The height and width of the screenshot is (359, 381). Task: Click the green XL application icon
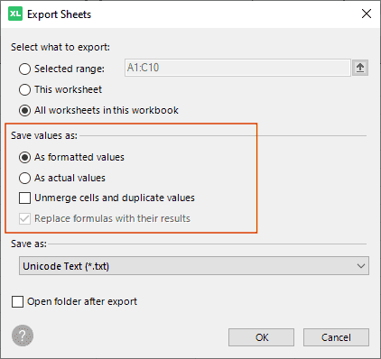[15, 14]
